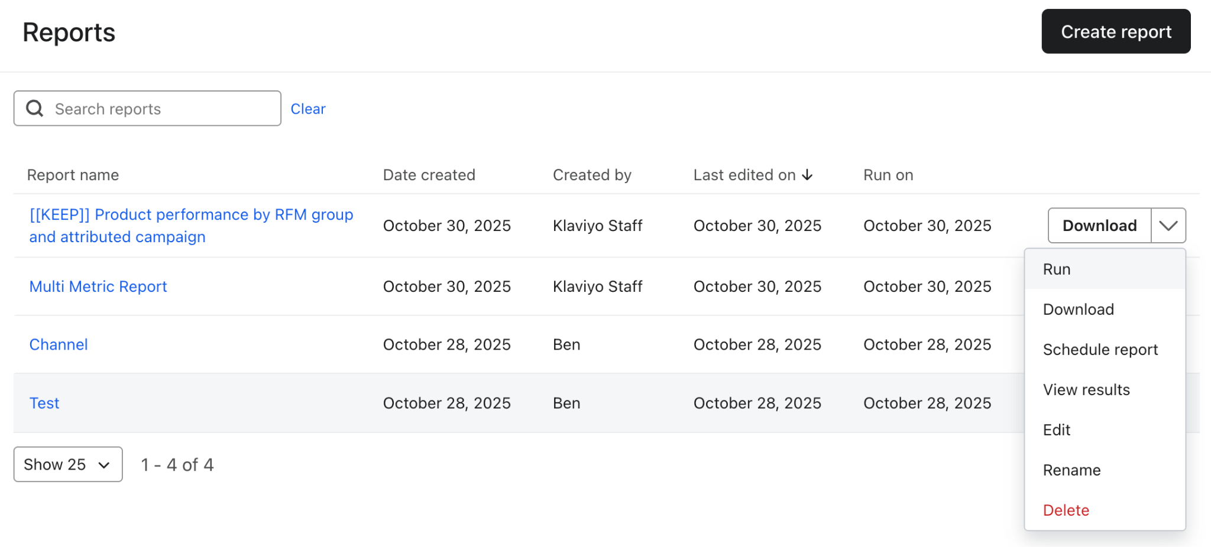Choose View results from menu

(1086, 390)
